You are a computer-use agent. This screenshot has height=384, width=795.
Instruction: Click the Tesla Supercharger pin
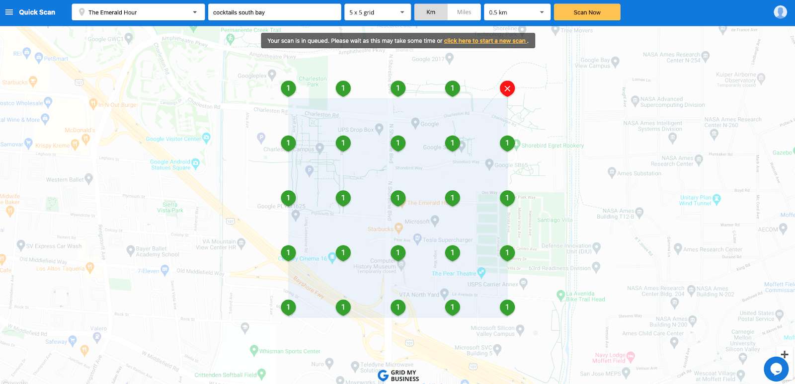(x=418, y=239)
